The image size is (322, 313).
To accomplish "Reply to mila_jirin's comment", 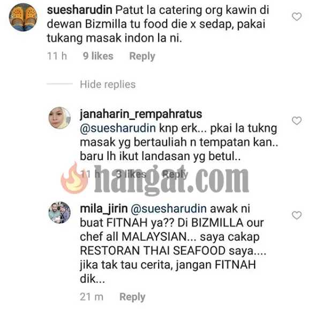I will point(132,297).
